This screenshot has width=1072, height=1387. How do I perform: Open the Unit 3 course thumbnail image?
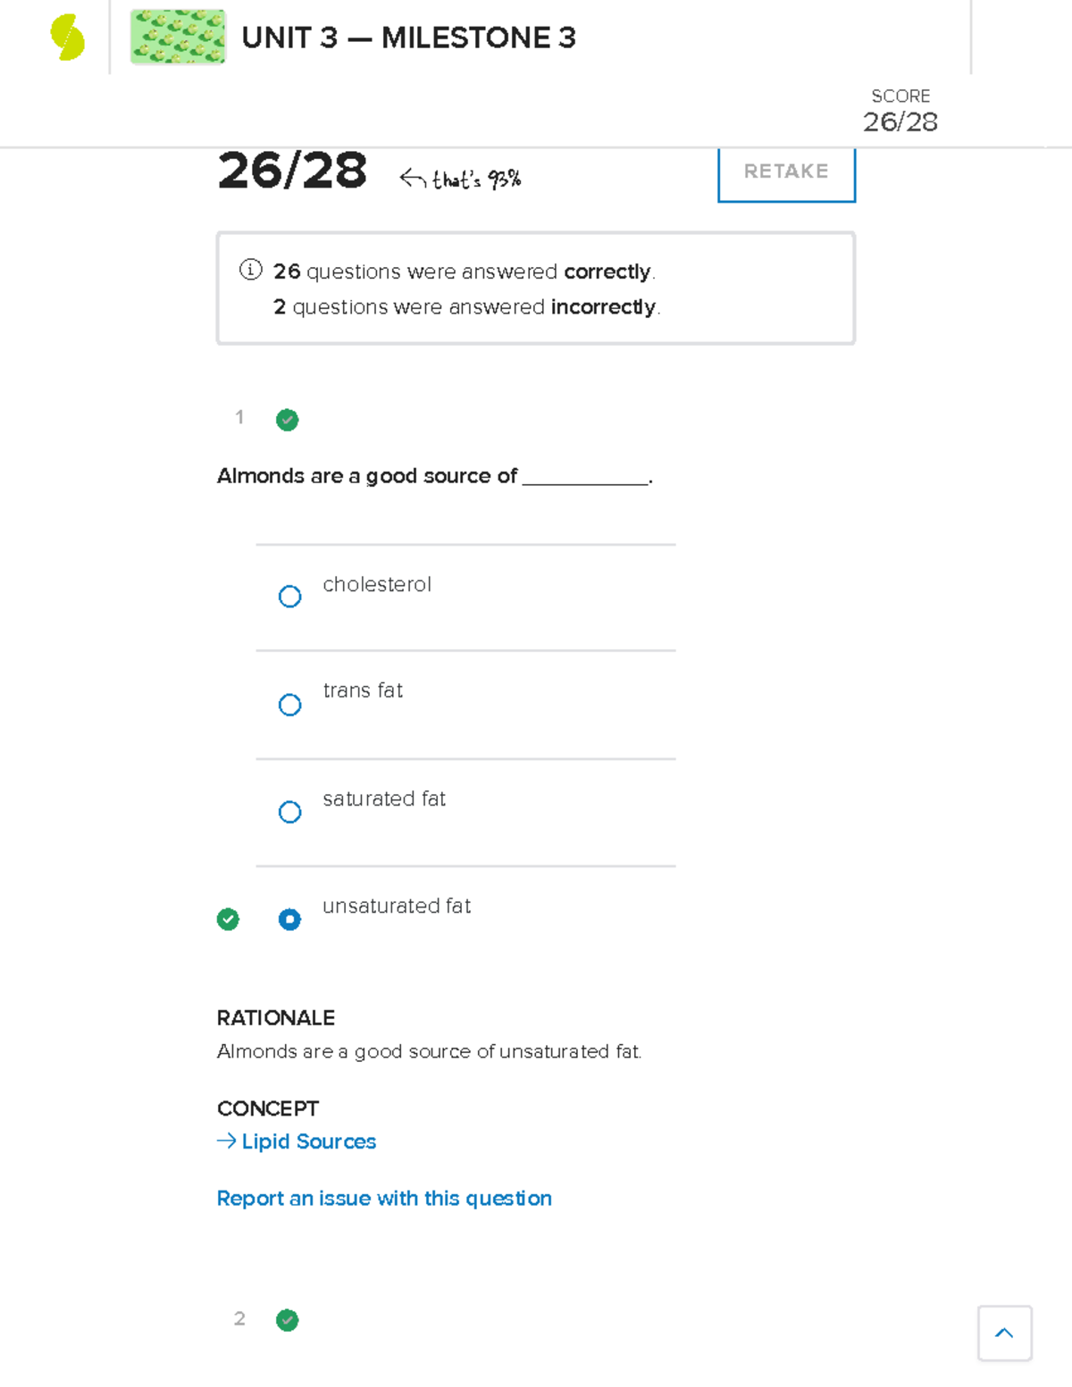178,38
